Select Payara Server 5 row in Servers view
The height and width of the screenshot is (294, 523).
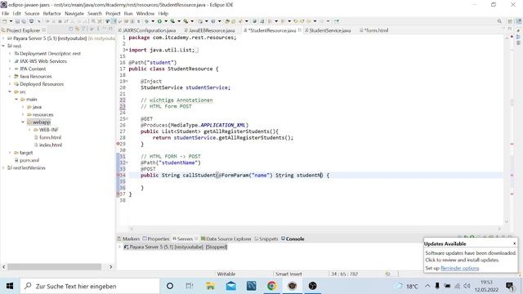coord(176,247)
